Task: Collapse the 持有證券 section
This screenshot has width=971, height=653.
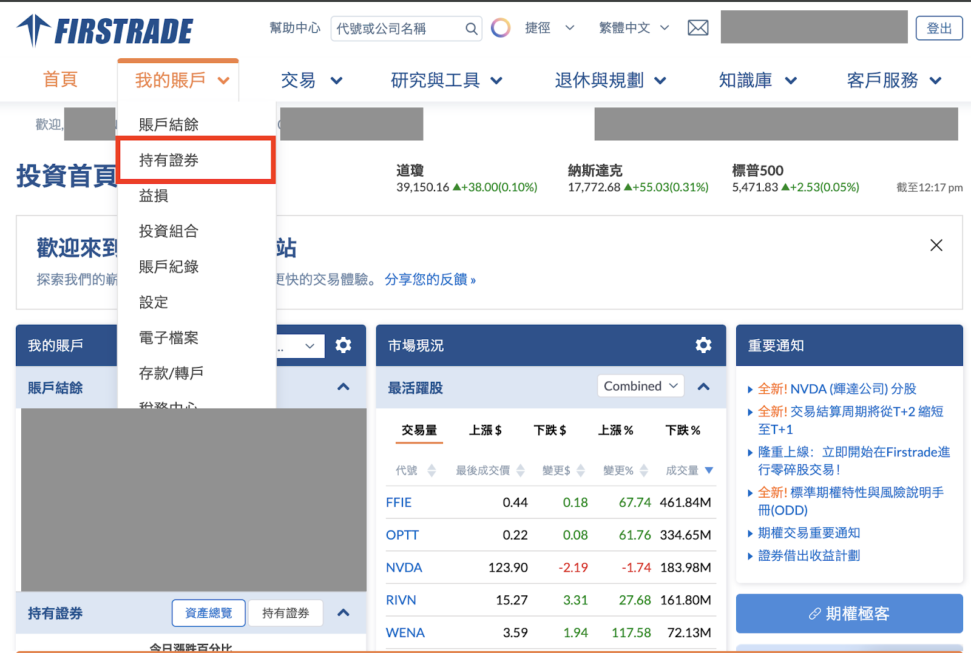Action: [x=343, y=612]
